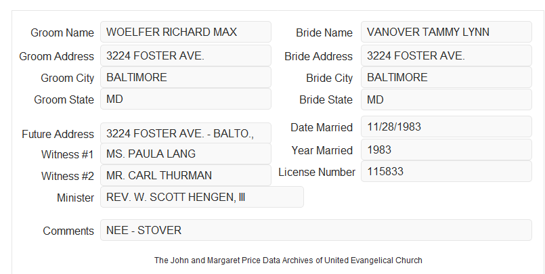
Task: Click the Year Married field showing 1983
Action: tap(446, 150)
